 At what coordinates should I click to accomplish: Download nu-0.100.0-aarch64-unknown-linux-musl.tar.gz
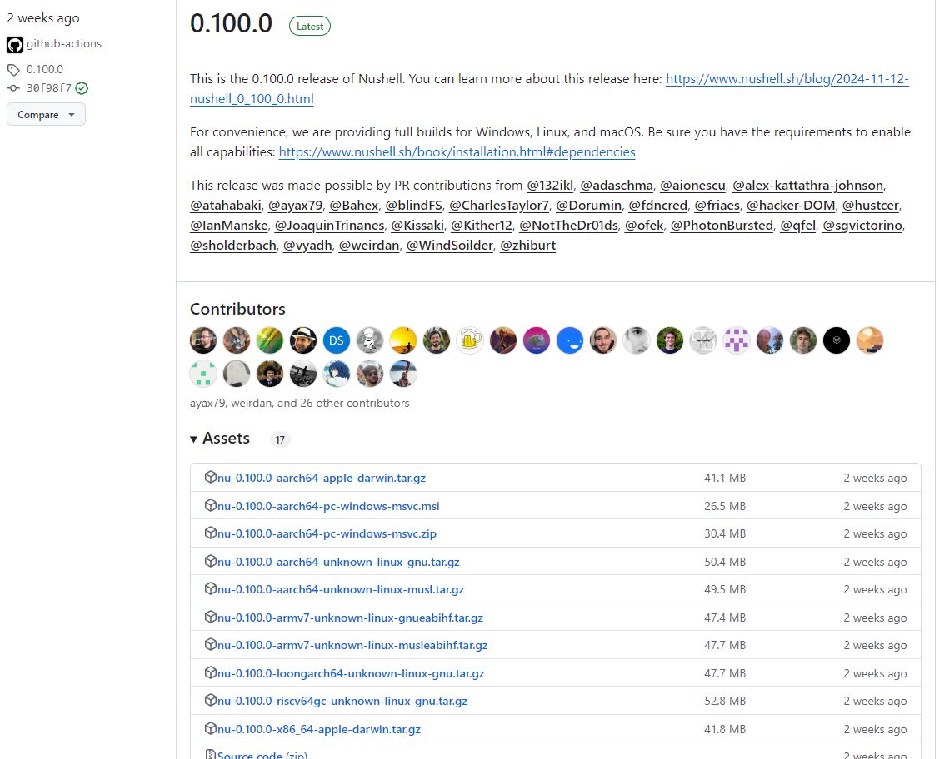[x=341, y=590]
